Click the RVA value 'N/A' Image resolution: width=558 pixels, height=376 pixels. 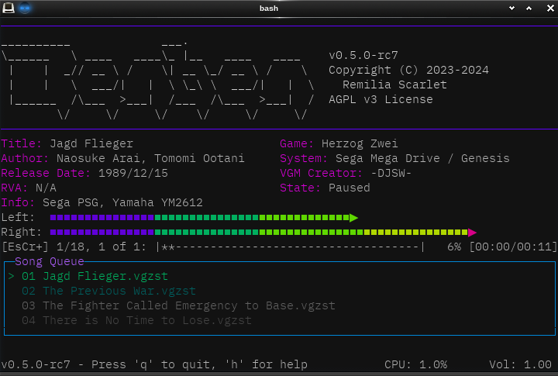(x=46, y=188)
